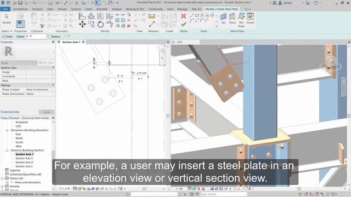This screenshot has height=197, width=351.
Task: Click the Project Browser vertical scrollbar
Action: (53, 155)
